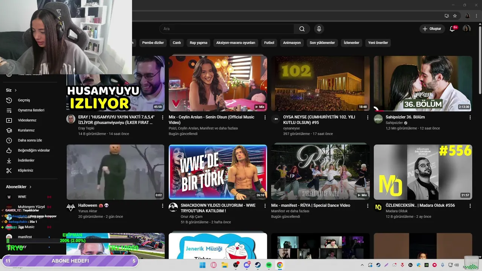Focus the Ara search field

point(227,29)
